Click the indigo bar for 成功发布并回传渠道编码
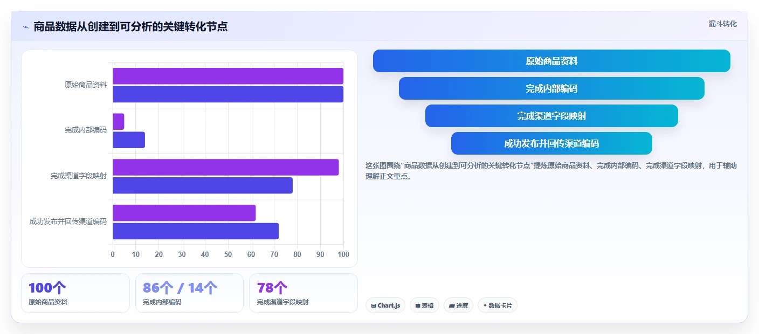 point(196,231)
